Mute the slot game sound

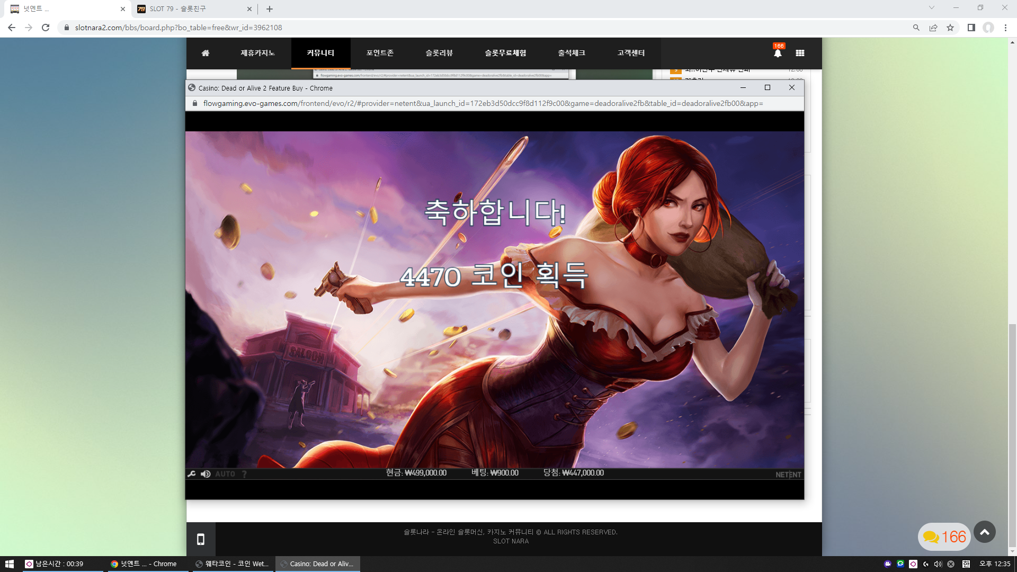[x=206, y=474]
